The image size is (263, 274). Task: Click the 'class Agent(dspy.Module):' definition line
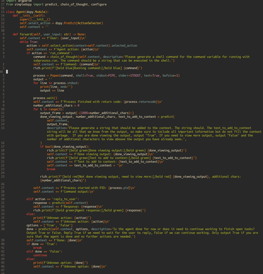pos(27,12)
